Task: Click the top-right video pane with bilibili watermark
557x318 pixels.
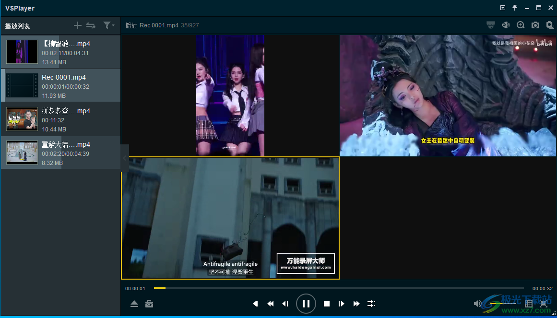Action: point(448,95)
